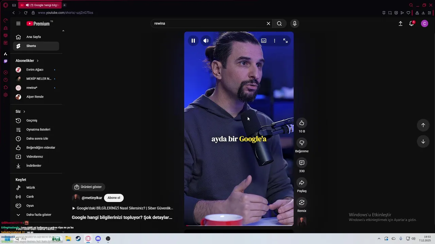Viewport: 435px width, 244px height.
Task: Go to next Short with down arrow
Action: 423,142
